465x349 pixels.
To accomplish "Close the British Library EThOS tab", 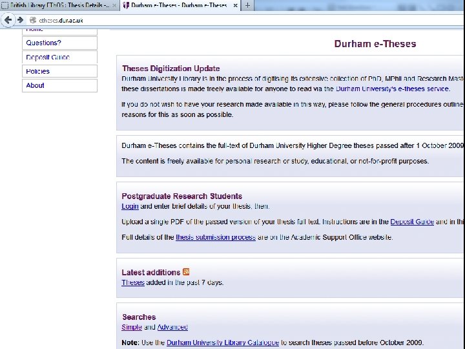I will coord(114,5).
